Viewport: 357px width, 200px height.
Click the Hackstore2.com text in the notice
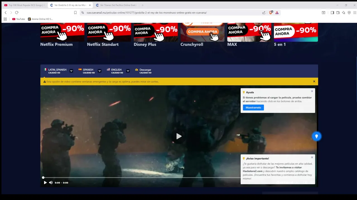(x=253, y=171)
